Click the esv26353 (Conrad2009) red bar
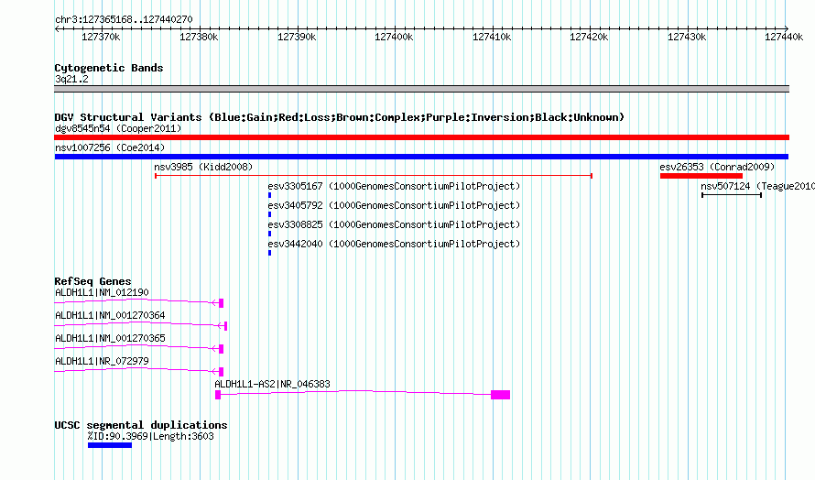The image size is (815, 480). [701, 176]
